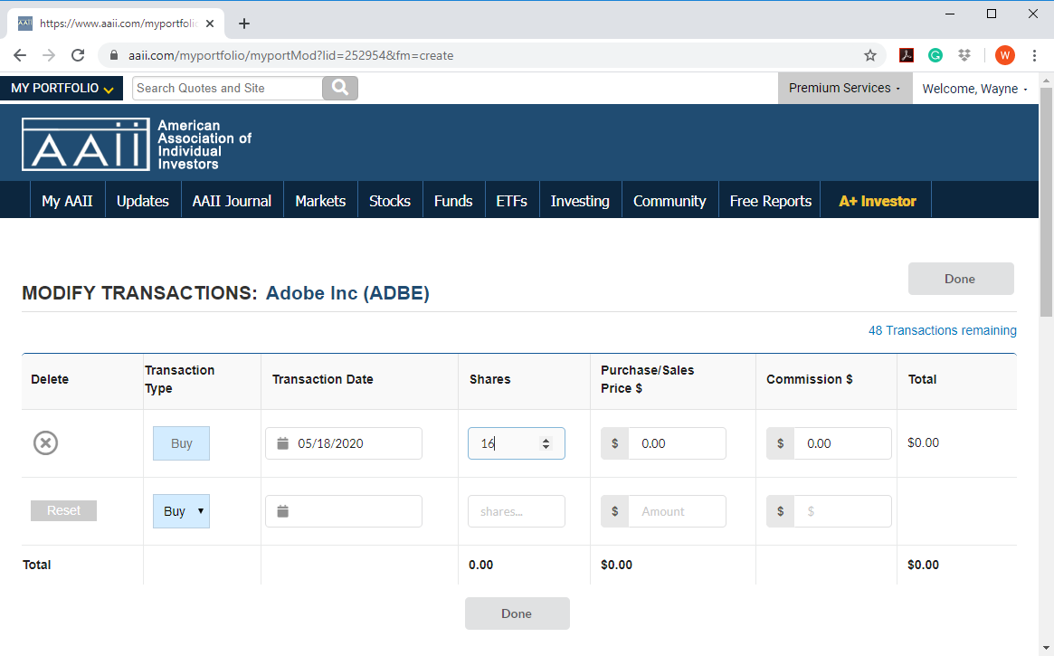Open the W profile avatar
Image resolution: width=1054 pixels, height=656 pixels.
(x=1004, y=56)
